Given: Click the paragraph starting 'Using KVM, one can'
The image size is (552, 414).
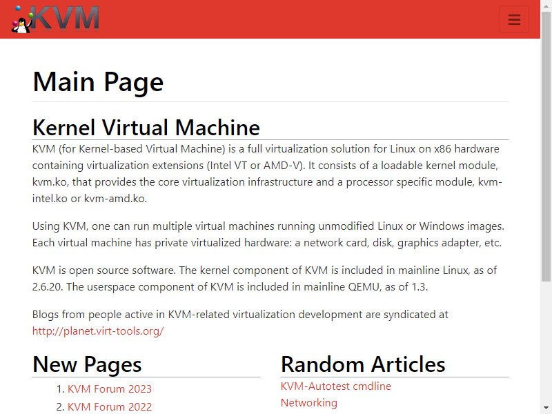Looking at the screenshot, I should [x=268, y=235].
